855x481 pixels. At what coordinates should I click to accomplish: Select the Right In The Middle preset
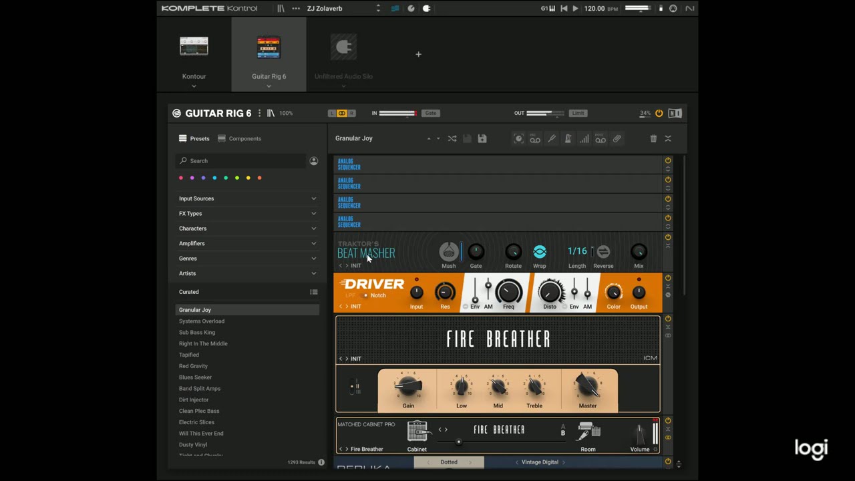tap(203, 343)
